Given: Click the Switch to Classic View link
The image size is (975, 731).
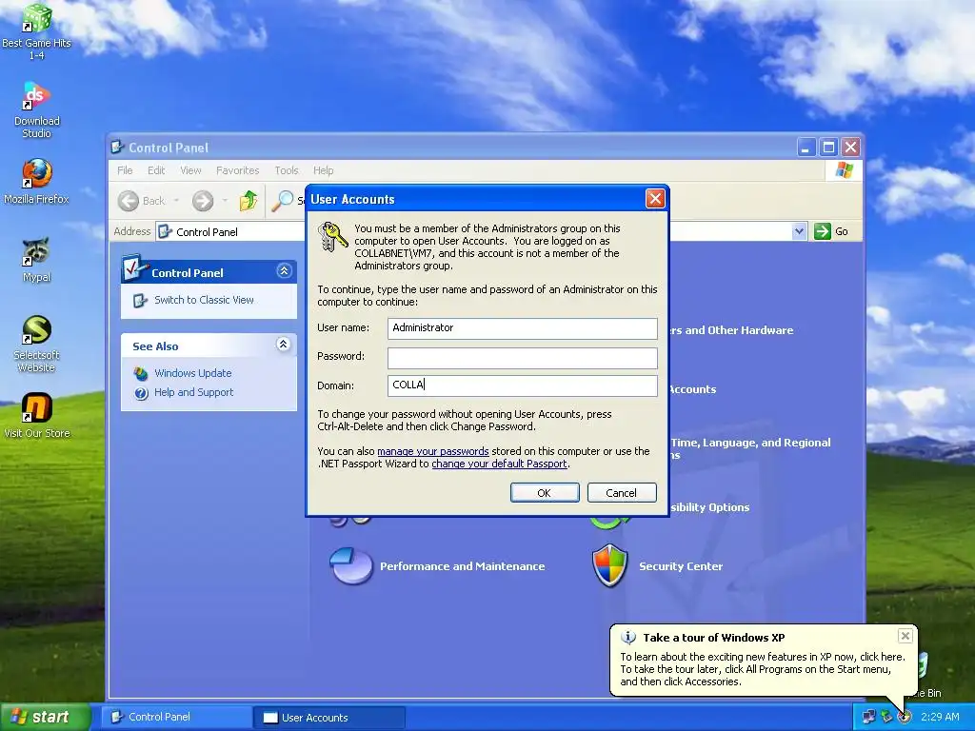Looking at the screenshot, I should pyautogui.click(x=204, y=300).
